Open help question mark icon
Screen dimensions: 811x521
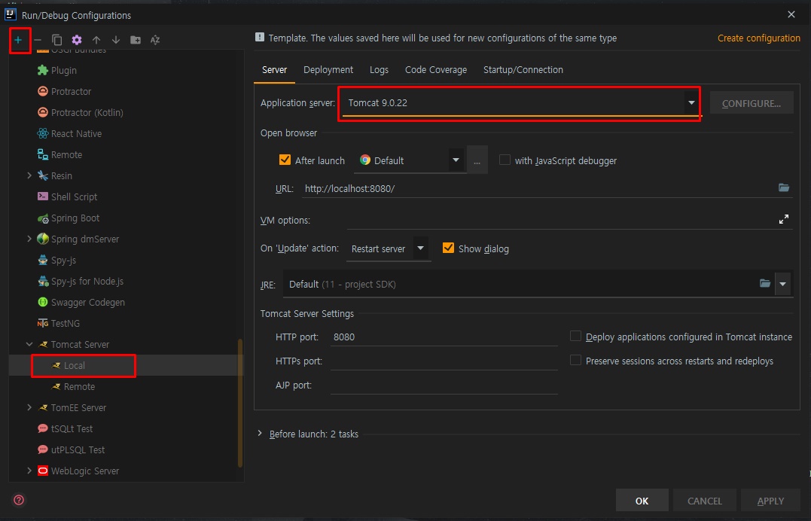coord(19,500)
